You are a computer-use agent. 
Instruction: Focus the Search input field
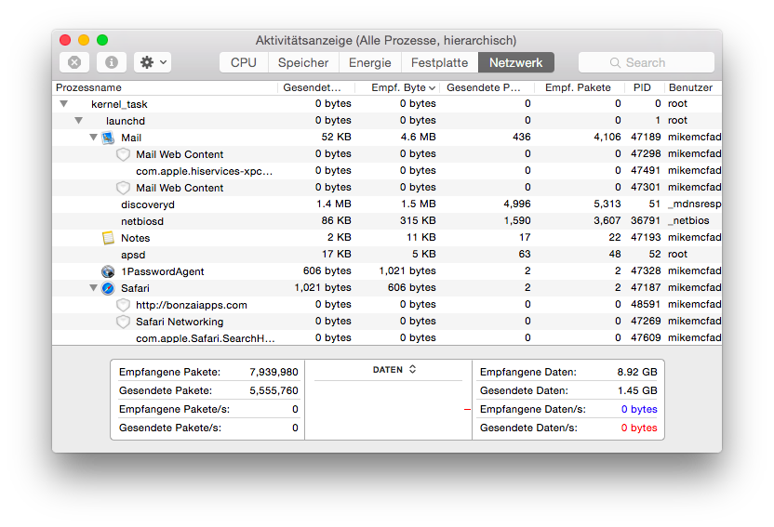click(647, 62)
